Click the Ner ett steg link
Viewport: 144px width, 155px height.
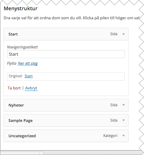point(28,64)
